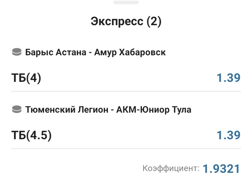Image resolution: width=252 pixels, height=191 pixels.
Task: Tap the hockey puck icon beside Тюменский Легион
Action: 17,109
